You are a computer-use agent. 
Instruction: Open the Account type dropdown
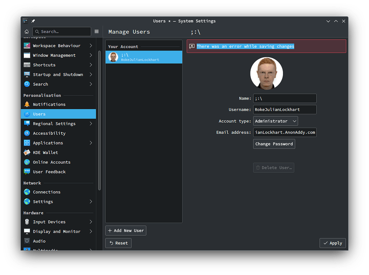coord(276,121)
